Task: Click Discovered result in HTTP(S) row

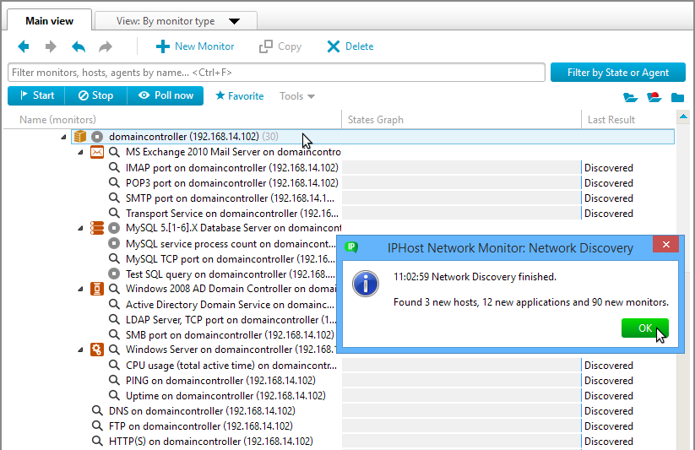Action: pos(609,442)
